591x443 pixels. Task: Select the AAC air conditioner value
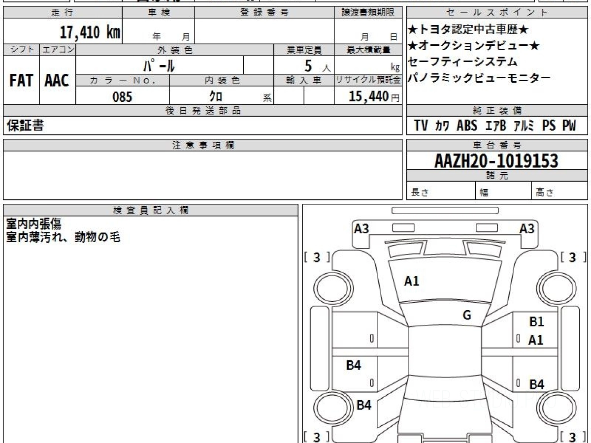pyautogui.click(x=57, y=80)
